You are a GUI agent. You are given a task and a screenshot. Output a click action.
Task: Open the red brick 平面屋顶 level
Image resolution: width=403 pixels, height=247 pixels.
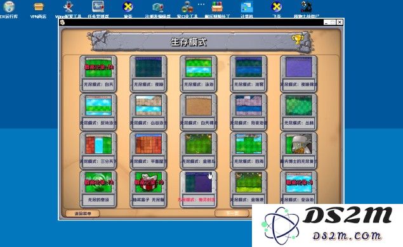[149, 151]
